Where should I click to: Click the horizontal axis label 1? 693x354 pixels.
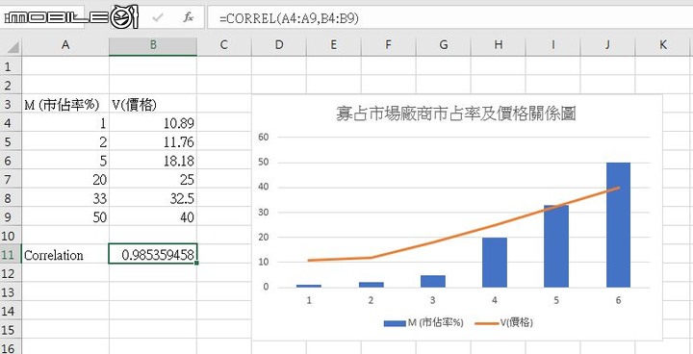309,300
